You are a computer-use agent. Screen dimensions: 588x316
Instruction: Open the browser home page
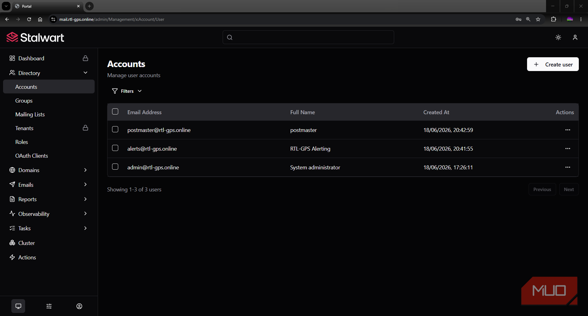(x=40, y=19)
